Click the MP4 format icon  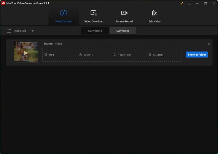tap(46, 55)
